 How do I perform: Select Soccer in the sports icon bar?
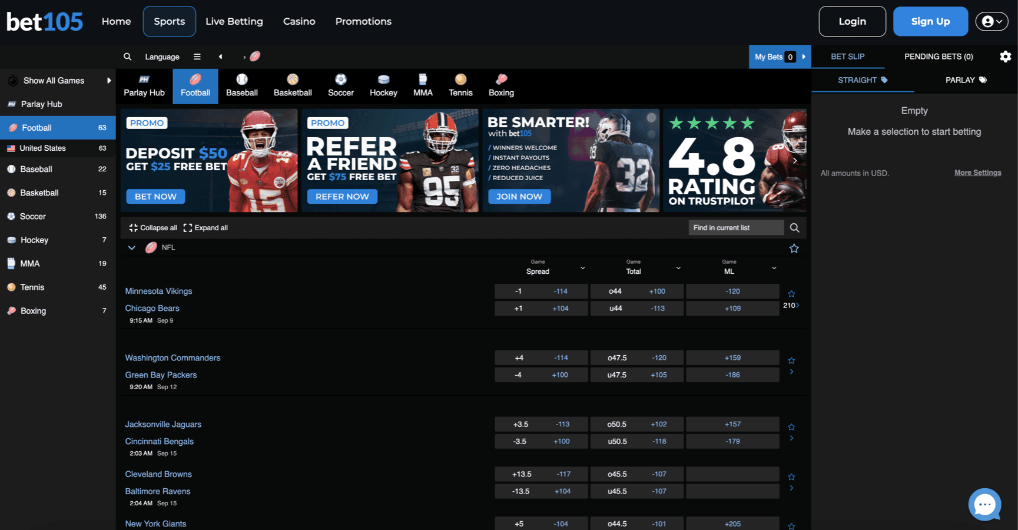click(x=341, y=86)
